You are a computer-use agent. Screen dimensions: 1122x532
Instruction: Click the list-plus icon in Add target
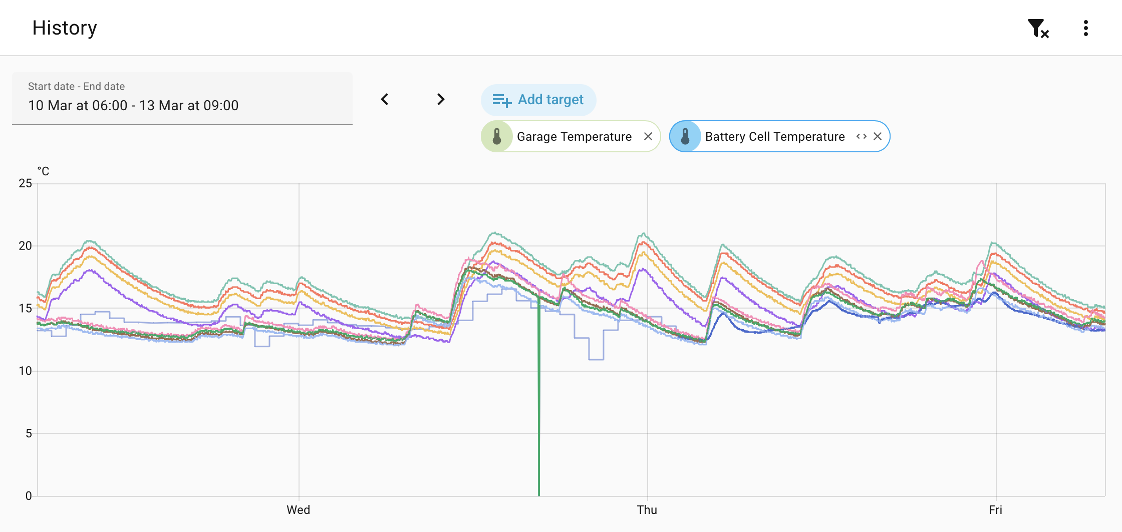tap(501, 100)
